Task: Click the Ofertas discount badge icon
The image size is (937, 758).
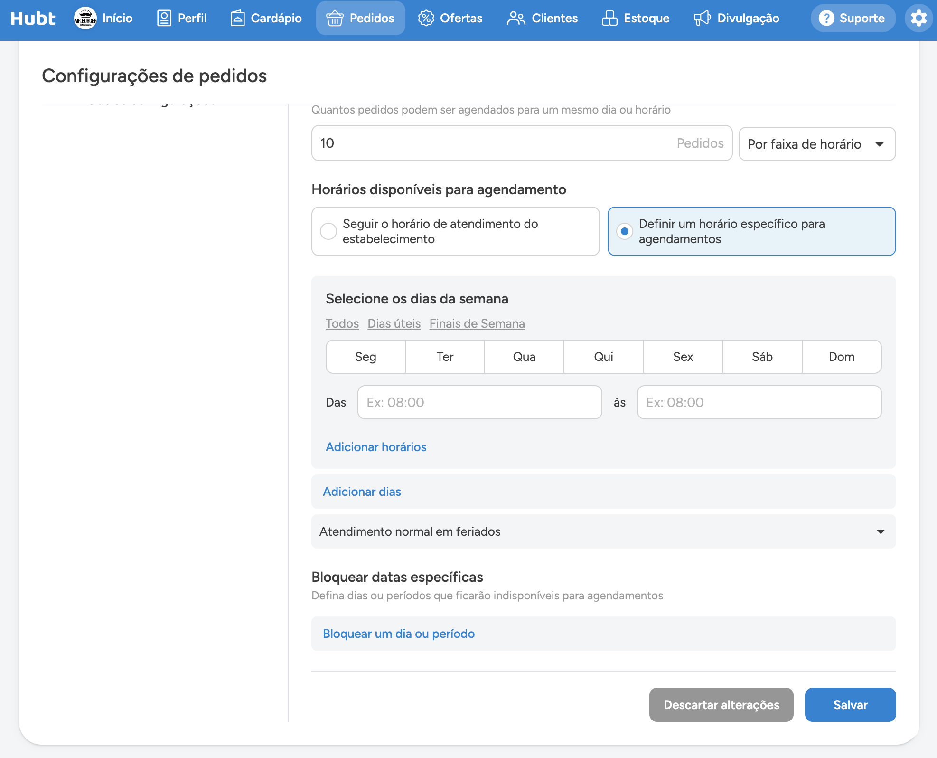Action: click(426, 18)
